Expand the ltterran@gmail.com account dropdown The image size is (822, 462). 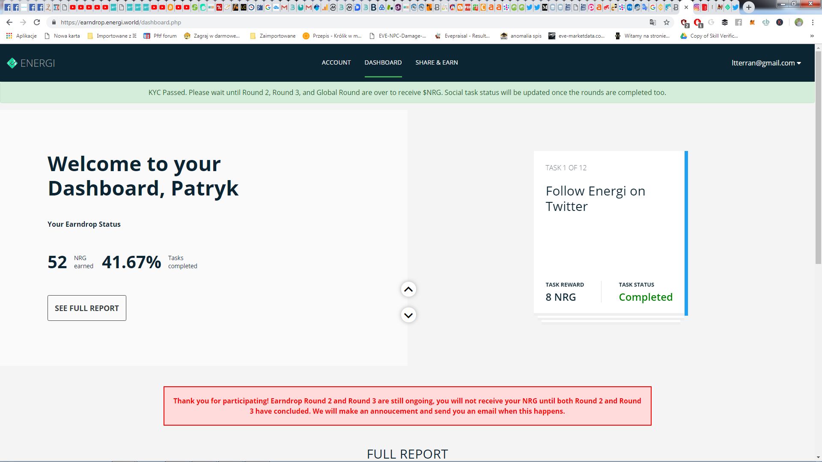[x=766, y=63]
